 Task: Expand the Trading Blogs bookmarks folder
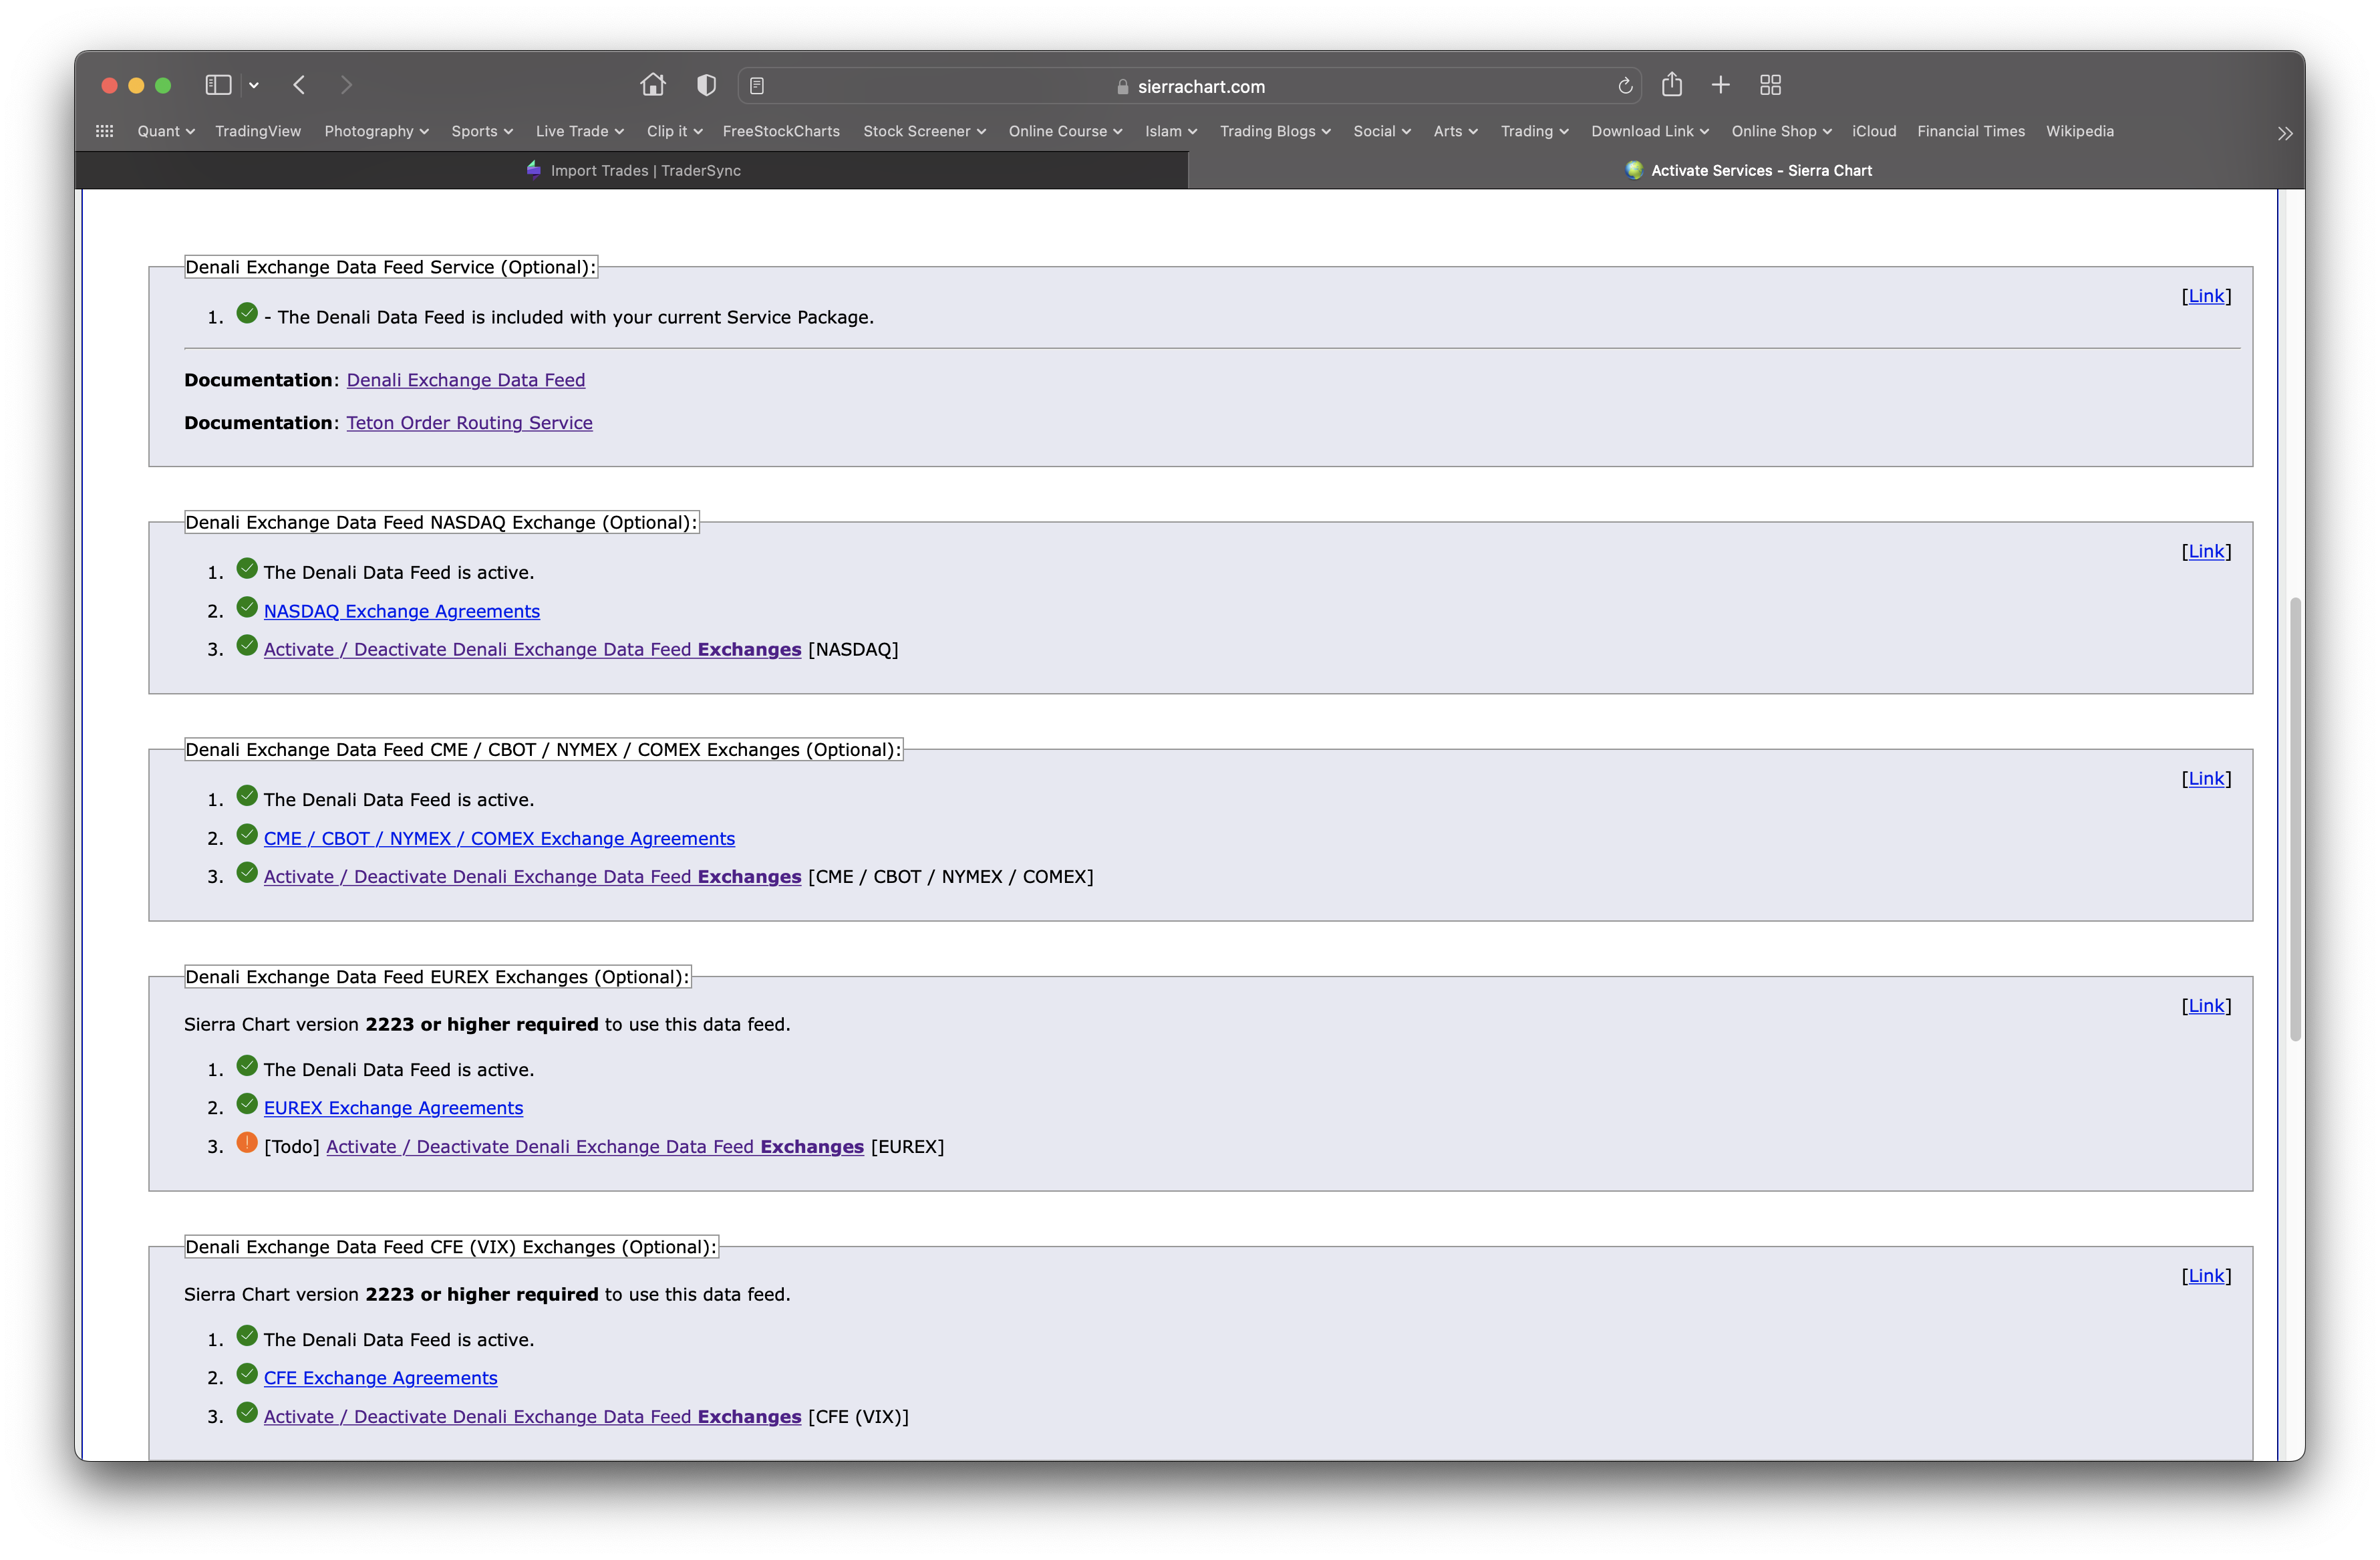pos(1276,131)
